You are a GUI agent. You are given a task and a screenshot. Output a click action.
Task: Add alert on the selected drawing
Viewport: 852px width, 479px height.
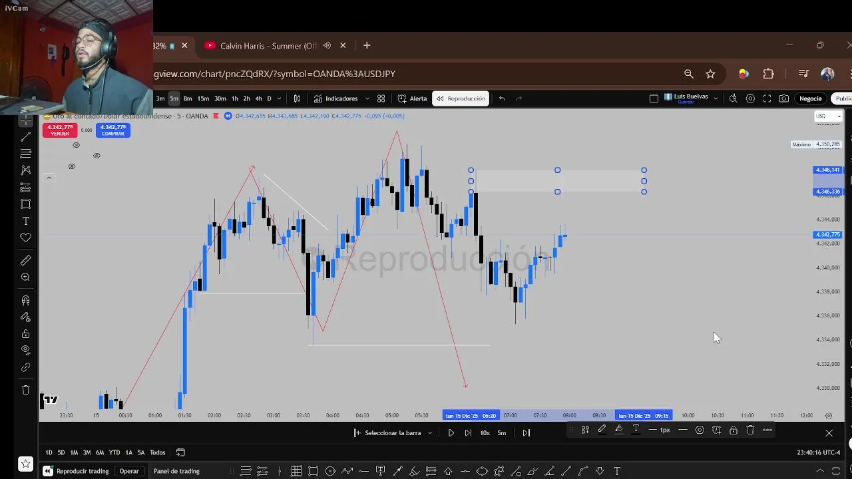click(716, 430)
